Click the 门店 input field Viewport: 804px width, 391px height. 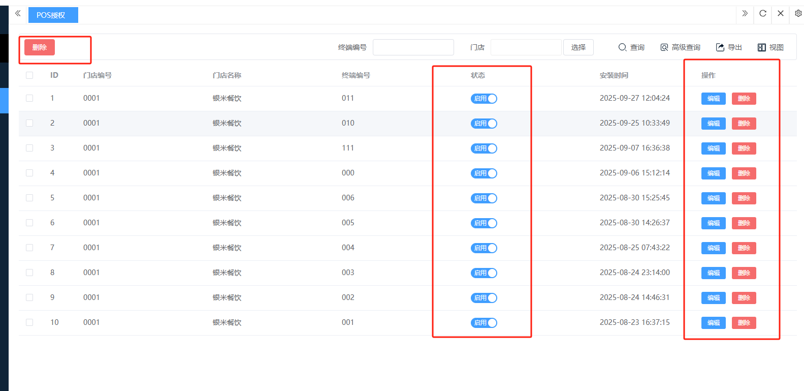pos(526,47)
